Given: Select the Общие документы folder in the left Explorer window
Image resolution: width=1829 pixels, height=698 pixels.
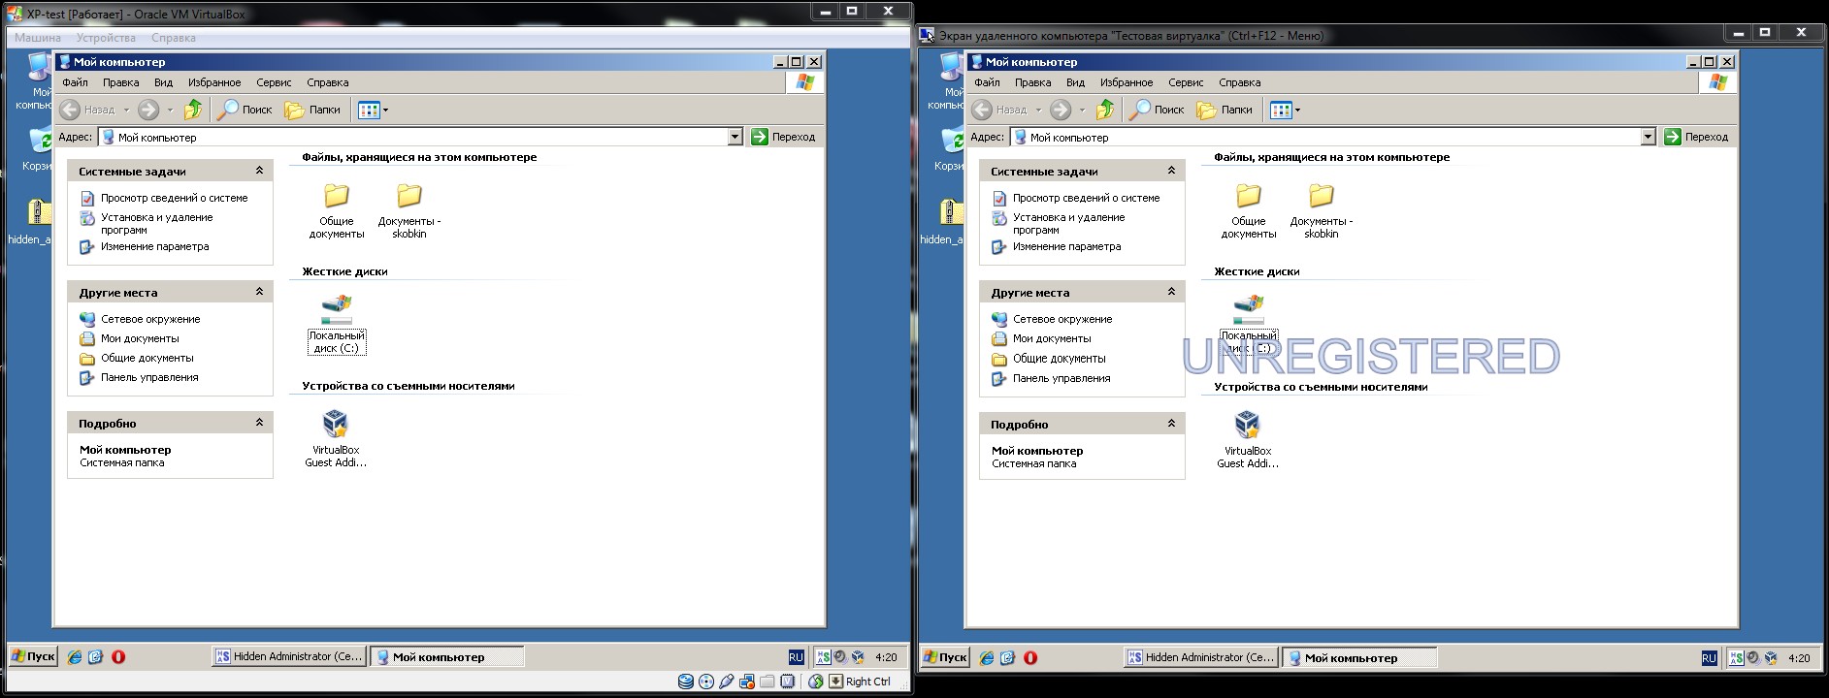Looking at the screenshot, I should coord(337,210).
